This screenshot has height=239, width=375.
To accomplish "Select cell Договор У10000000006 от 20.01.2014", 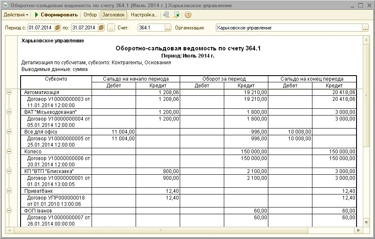I will point(56,161).
